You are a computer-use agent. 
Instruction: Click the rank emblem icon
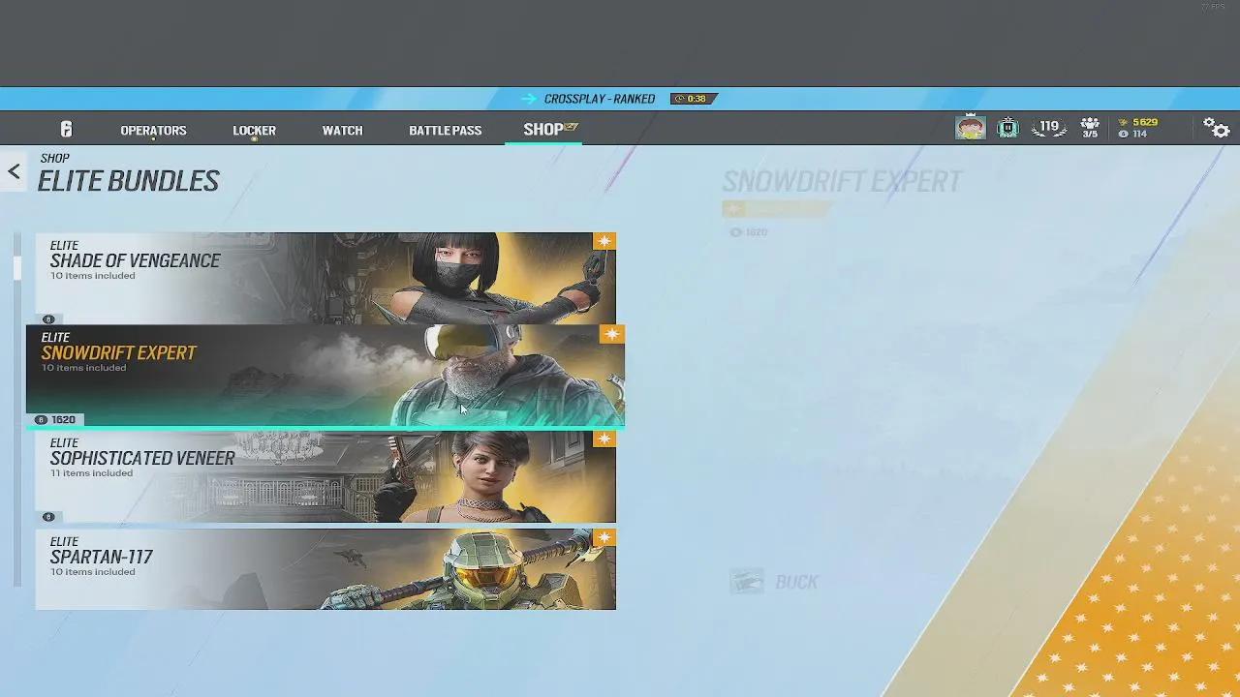(x=1007, y=126)
